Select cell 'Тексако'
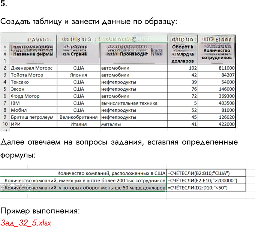Image resolution: width=255 pixels, height=227 pixels. click(x=33, y=82)
